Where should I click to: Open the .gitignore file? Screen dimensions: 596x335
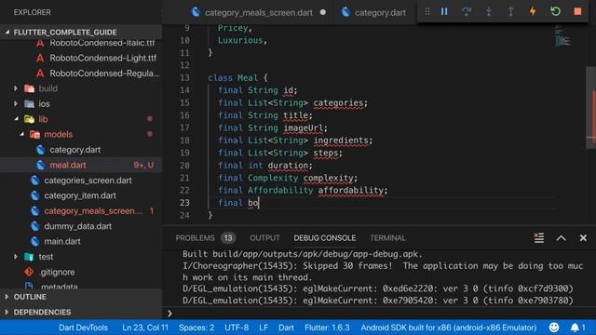57,272
